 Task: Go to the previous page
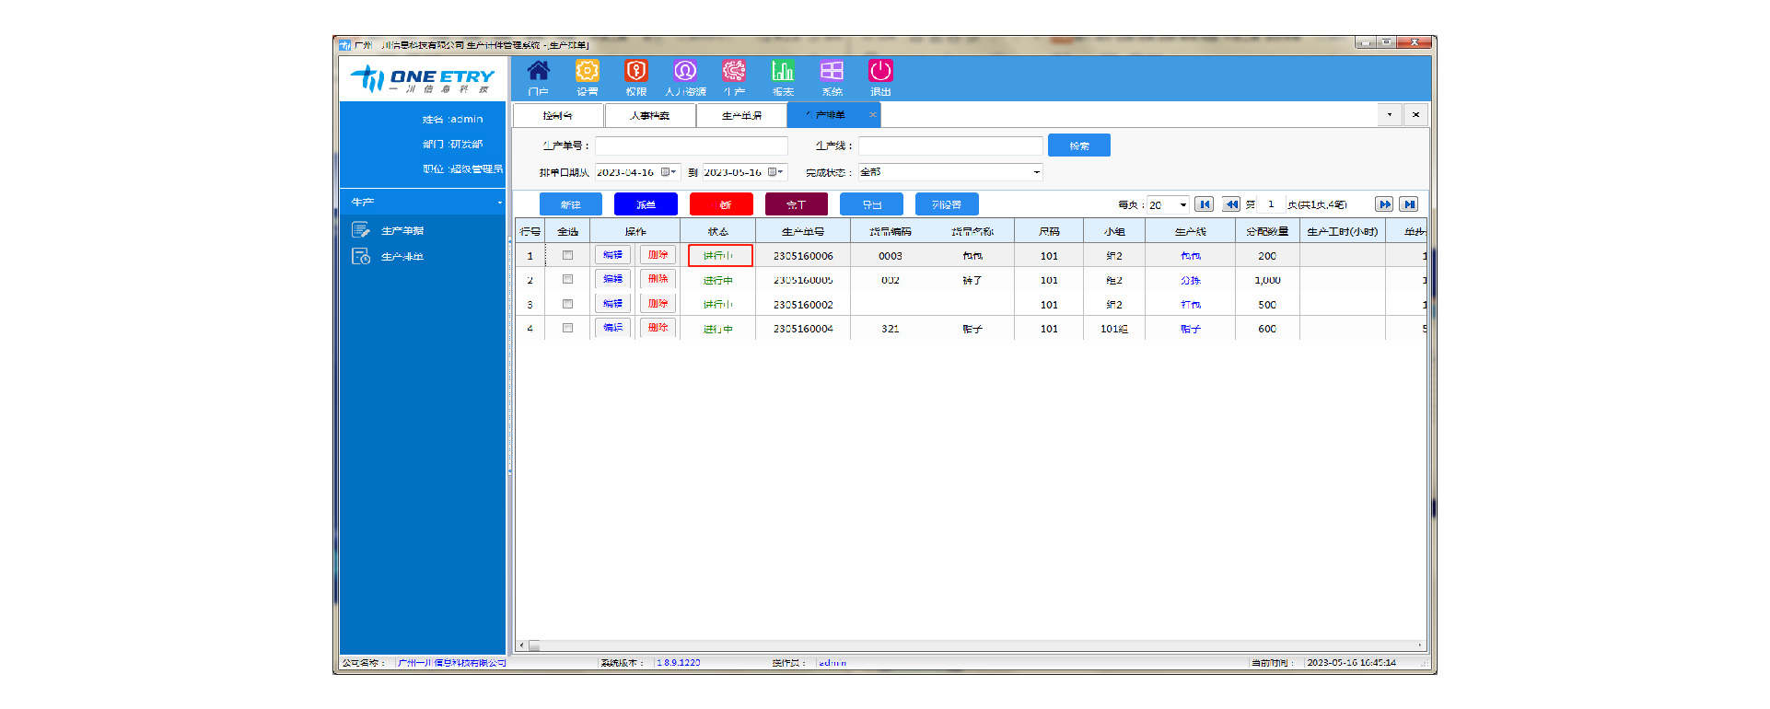(1231, 204)
